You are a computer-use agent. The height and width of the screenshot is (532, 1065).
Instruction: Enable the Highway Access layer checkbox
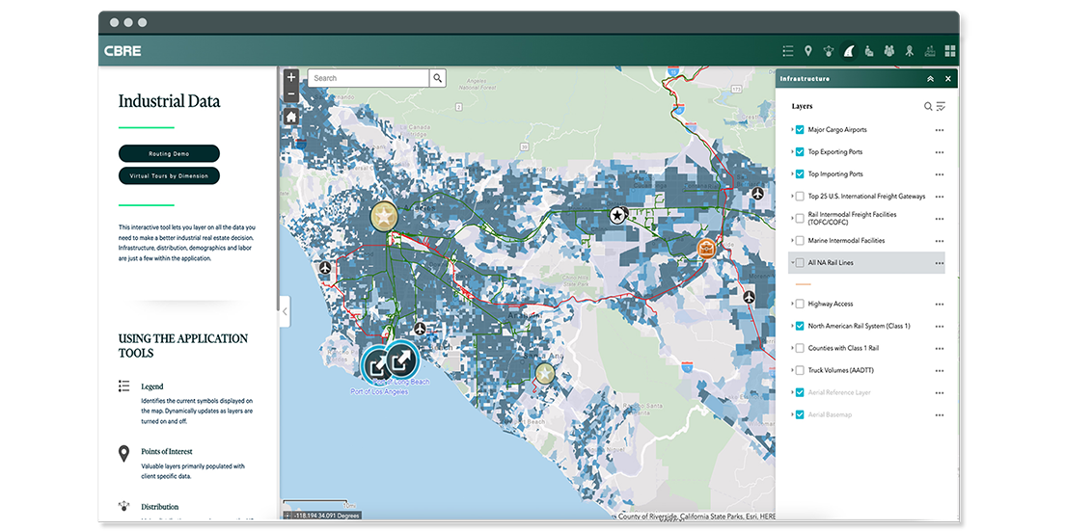point(800,304)
